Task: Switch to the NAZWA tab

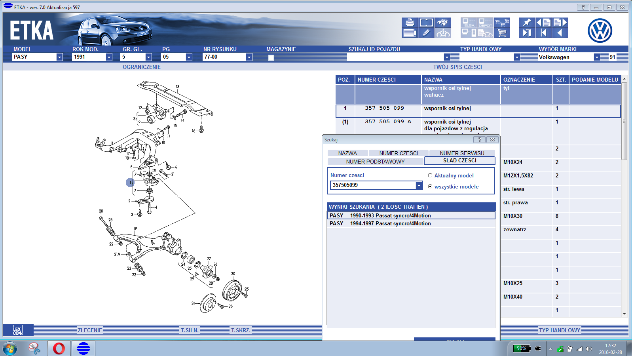Action: [347, 153]
